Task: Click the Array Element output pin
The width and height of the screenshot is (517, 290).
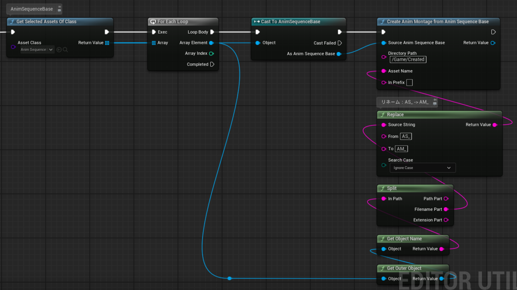Action: click(212, 43)
